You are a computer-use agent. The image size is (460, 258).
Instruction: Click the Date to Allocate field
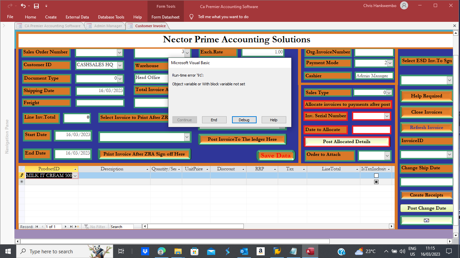point(371,130)
